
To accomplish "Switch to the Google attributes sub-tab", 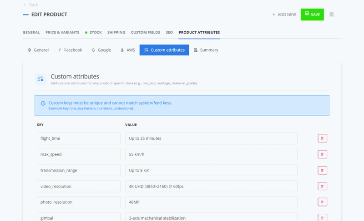I will 101,50.
